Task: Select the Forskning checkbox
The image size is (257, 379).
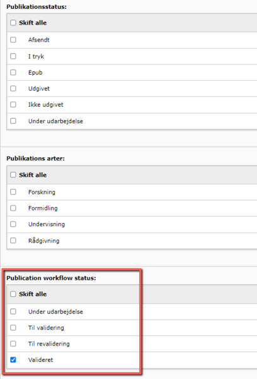Action: point(13,192)
